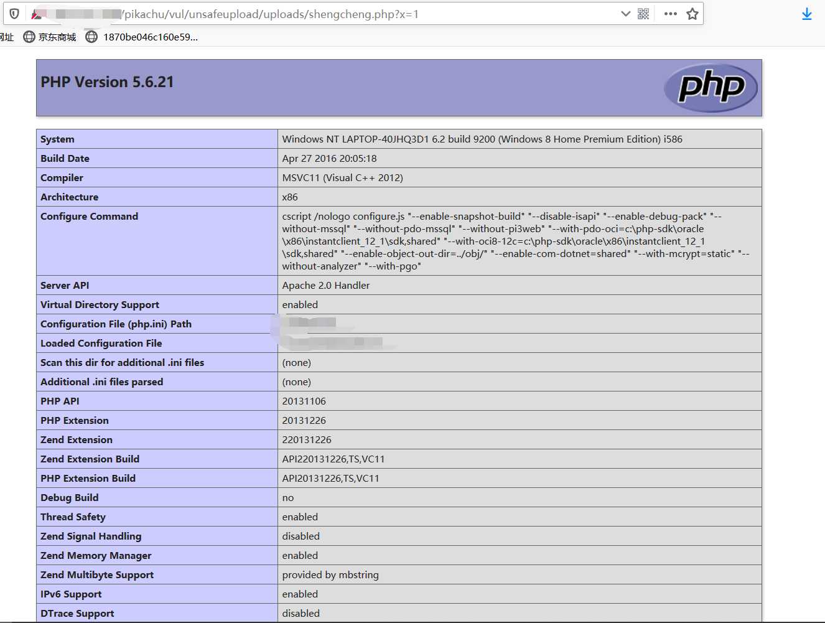Select PHP Extension Build label

88,478
